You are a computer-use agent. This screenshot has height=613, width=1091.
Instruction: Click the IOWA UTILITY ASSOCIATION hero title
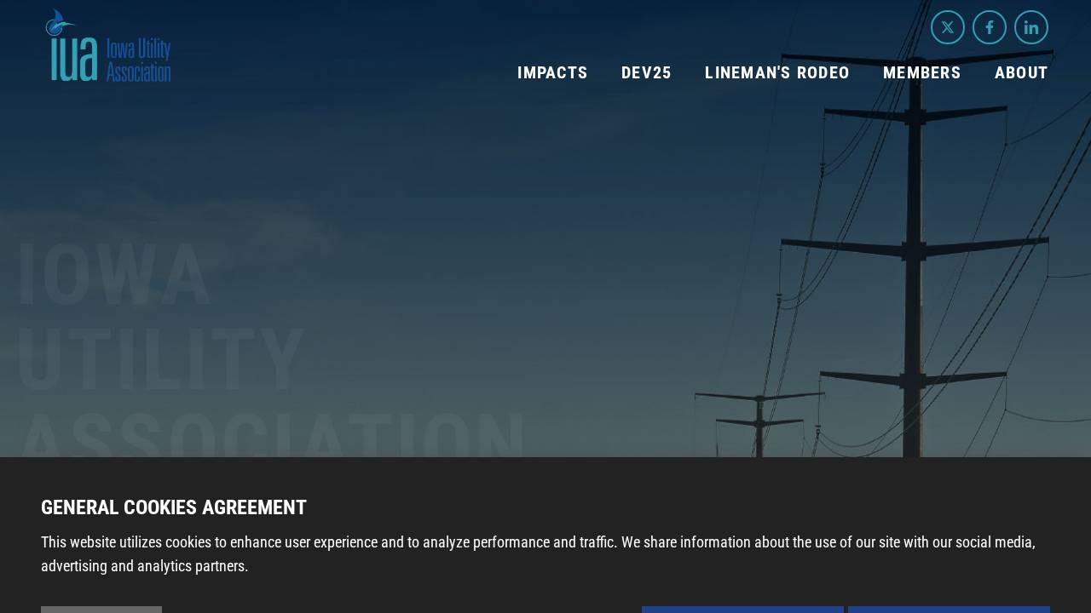click(x=271, y=349)
